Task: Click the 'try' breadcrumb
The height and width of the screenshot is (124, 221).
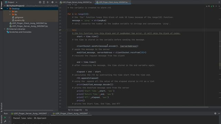Action: 86,110
